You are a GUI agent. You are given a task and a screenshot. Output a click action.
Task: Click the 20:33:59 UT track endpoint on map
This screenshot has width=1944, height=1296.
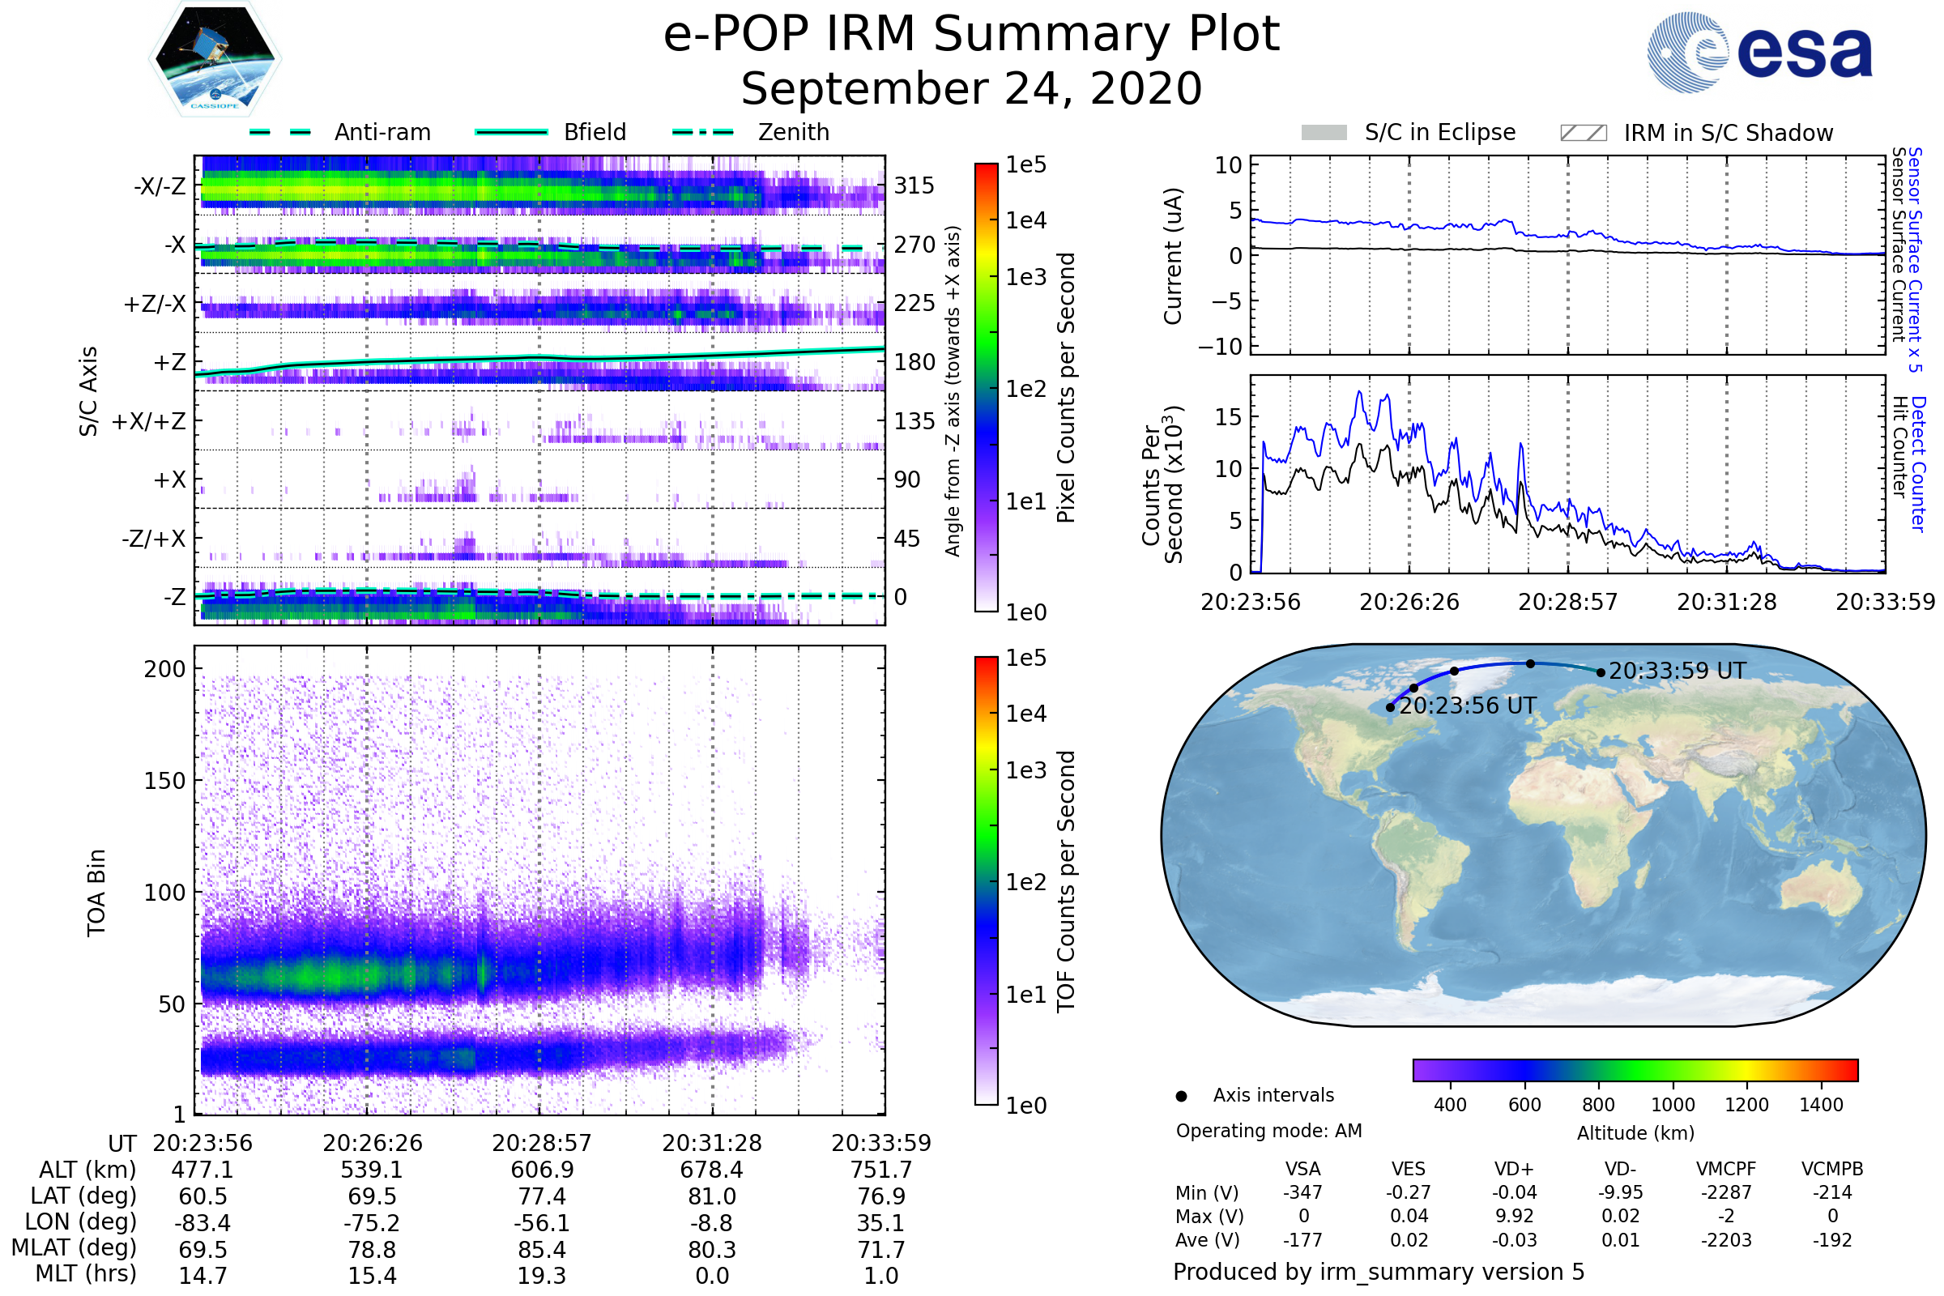click(x=1601, y=673)
